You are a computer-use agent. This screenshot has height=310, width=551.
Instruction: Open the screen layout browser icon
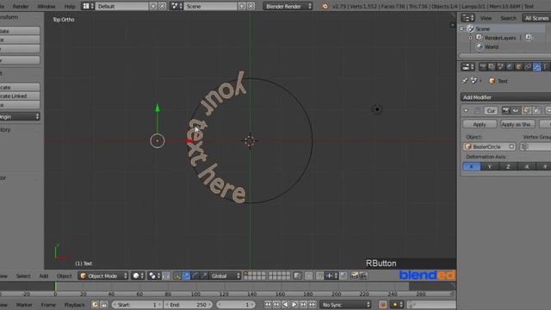click(88, 6)
